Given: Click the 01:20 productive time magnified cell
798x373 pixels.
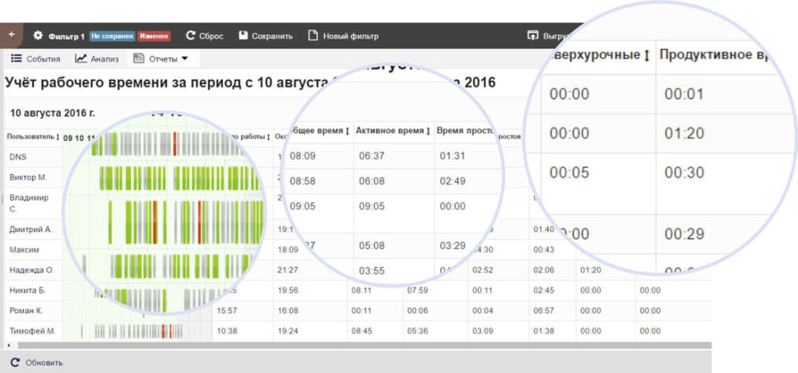Looking at the screenshot, I should pyautogui.click(x=684, y=133).
